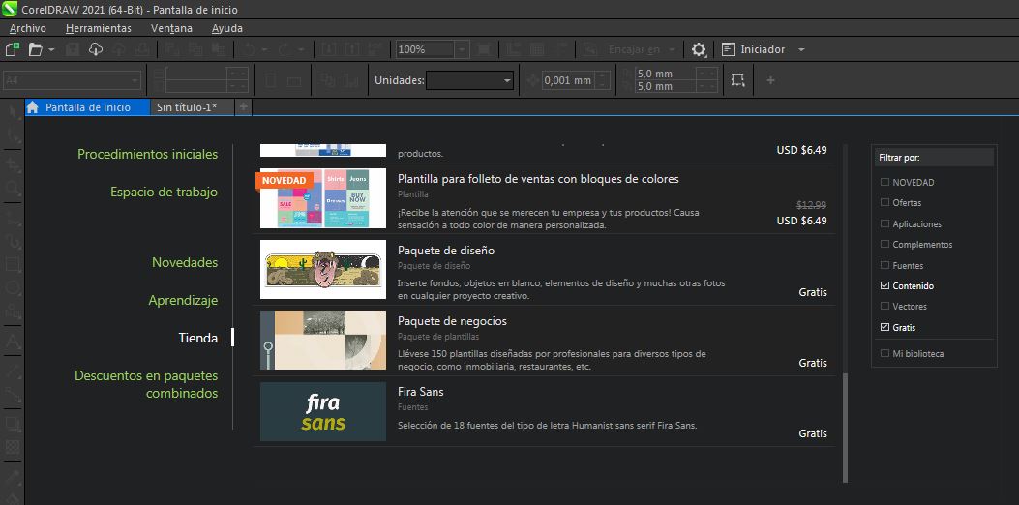Select the Zoom magnifier tool

pyautogui.click(x=13, y=189)
